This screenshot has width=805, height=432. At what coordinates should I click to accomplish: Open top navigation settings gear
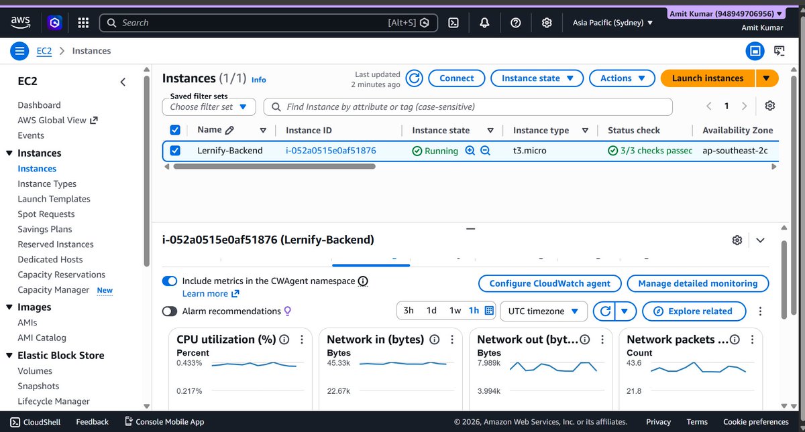547,23
